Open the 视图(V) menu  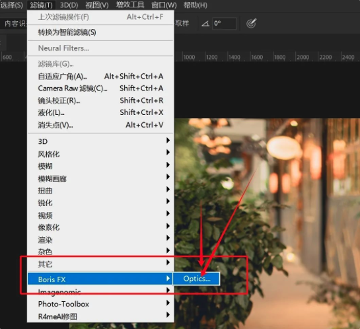pos(97,5)
